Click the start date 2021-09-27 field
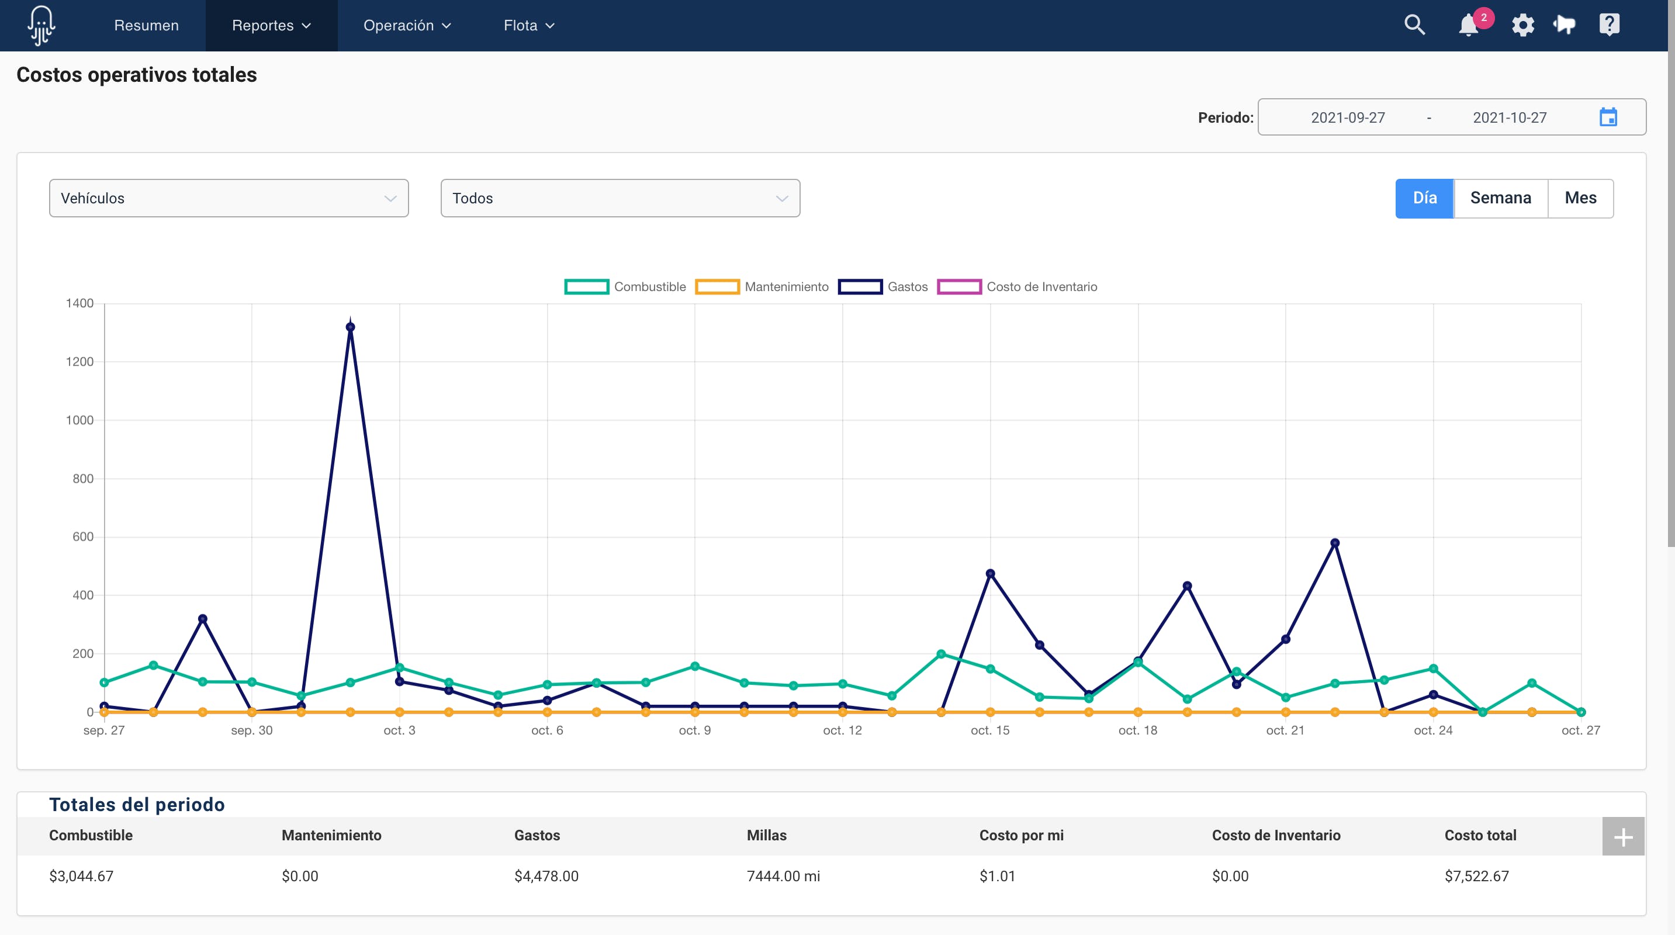Viewport: 1675px width, 935px height. (1347, 117)
